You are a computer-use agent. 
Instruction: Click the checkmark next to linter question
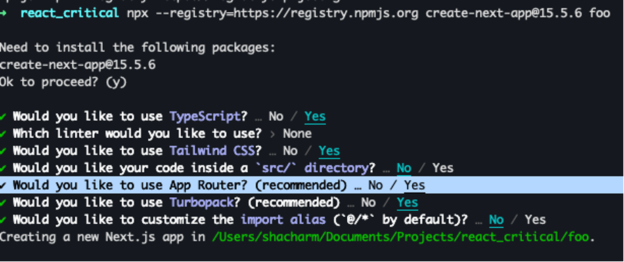pyautogui.click(x=3, y=134)
